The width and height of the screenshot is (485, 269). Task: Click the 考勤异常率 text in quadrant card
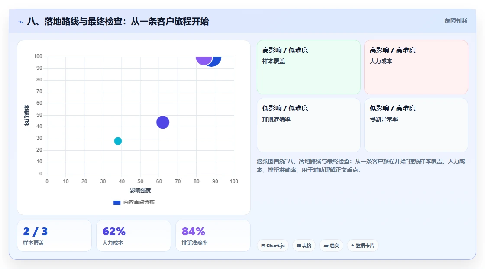pyautogui.click(x=384, y=119)
